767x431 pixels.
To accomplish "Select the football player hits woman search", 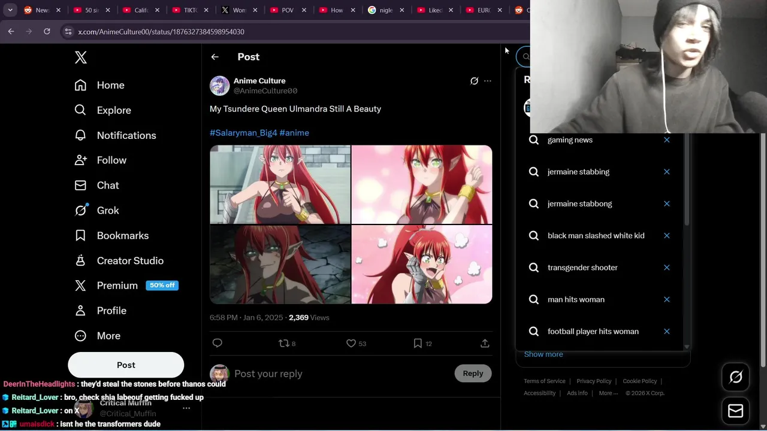I will pos(593,332).
